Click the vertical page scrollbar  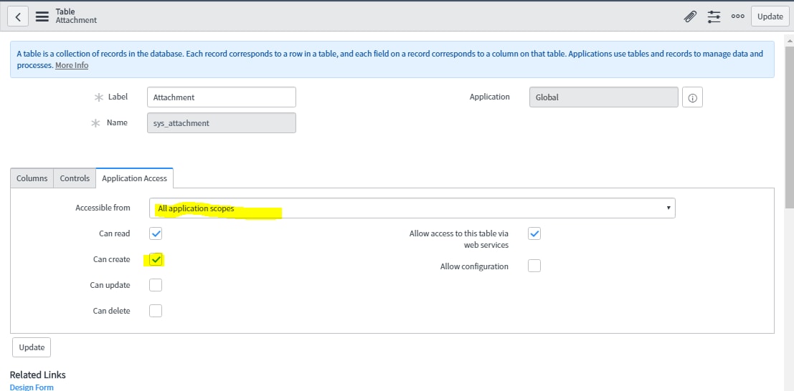click(790, 127)
